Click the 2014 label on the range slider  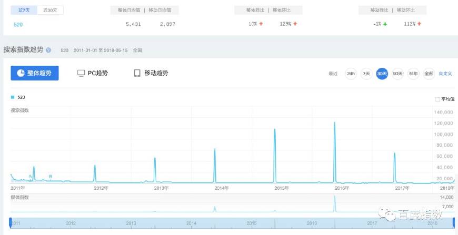[191, 223]
